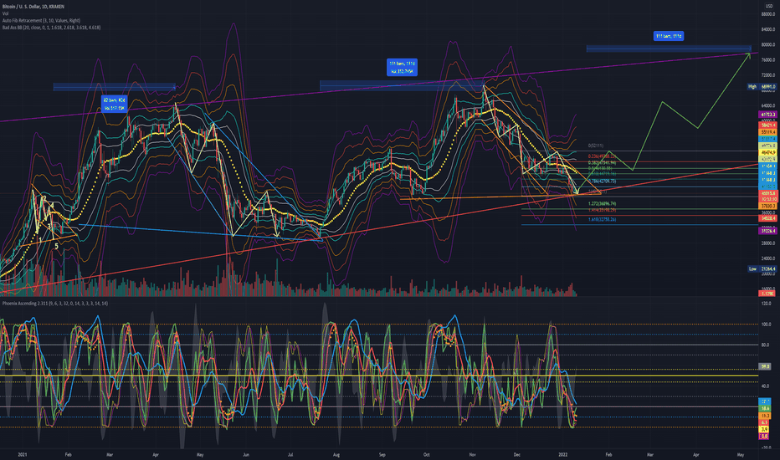Select the Elliott wave label 5
This screenshot has width=780, height=460.
point(56,246)
